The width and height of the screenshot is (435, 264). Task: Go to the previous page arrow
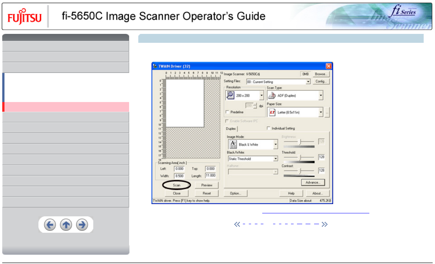pos(50,225)
